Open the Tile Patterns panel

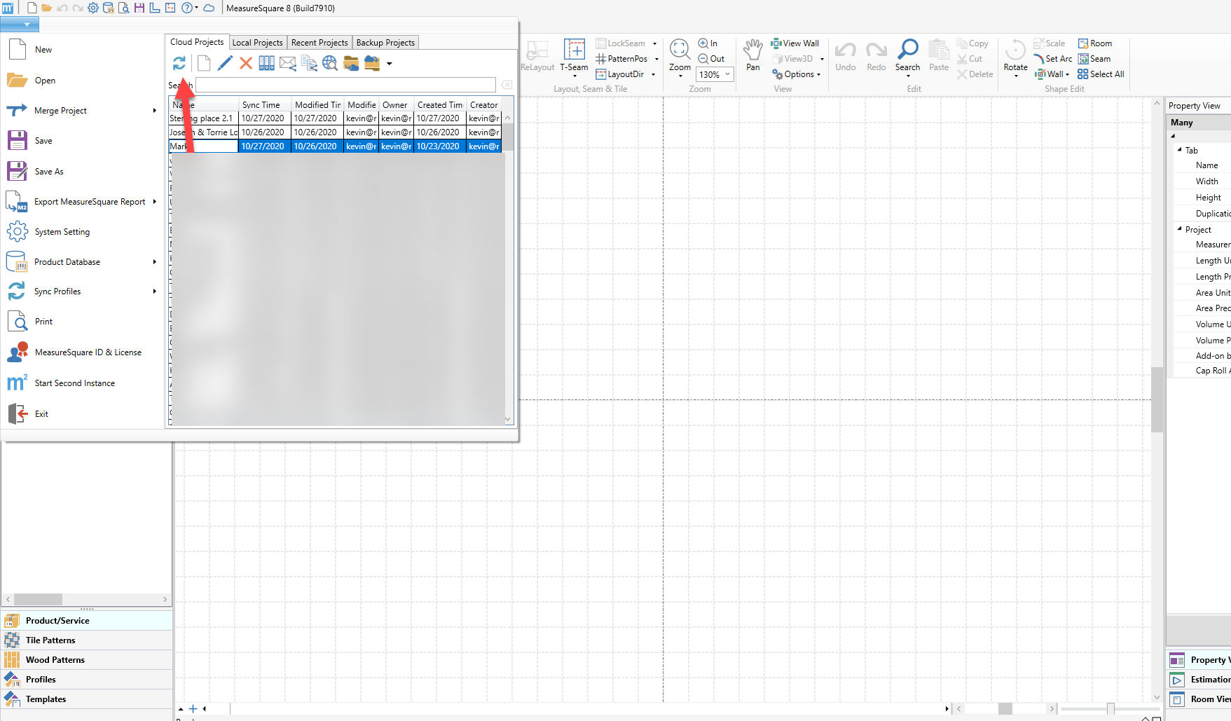(87, 640)
